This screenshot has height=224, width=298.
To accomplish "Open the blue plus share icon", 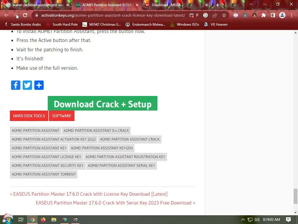I will [39, 85].
